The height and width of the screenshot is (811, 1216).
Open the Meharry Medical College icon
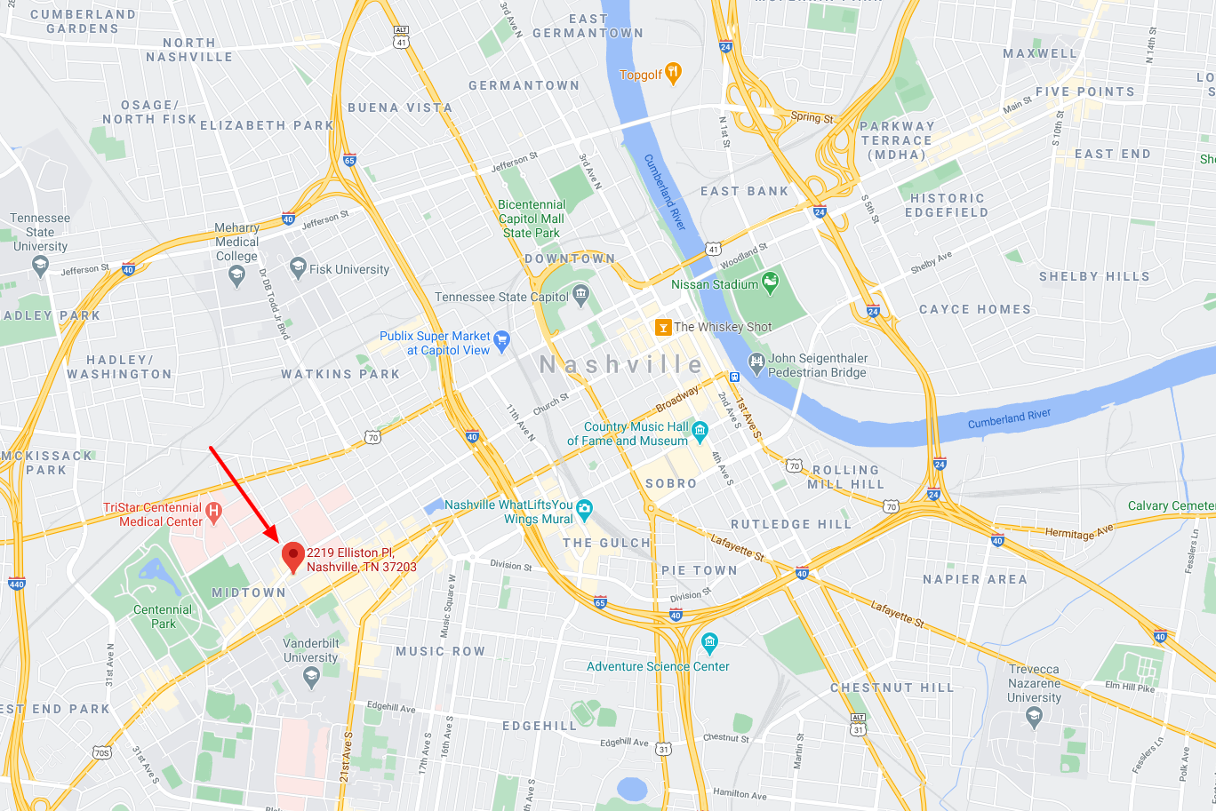(x=236, y=275)
